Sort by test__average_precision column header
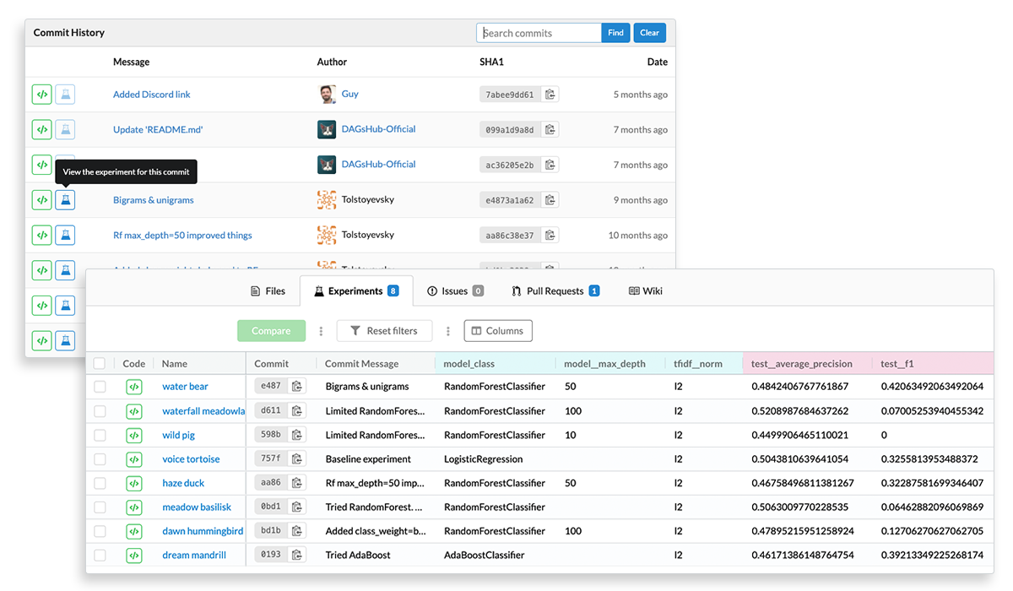The height and width of the screenshot is (591, 1013). [801, 364]
